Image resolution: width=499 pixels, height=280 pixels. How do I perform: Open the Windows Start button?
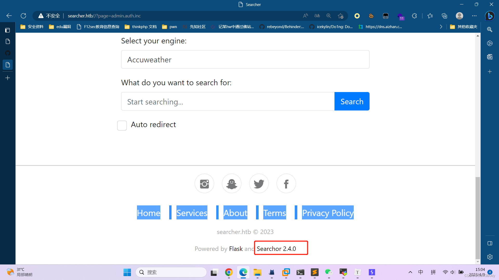[127, 272]
